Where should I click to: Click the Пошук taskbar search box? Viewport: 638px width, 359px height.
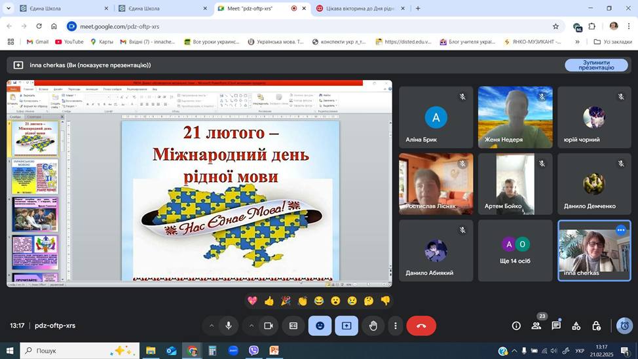(x=79, y=350)
